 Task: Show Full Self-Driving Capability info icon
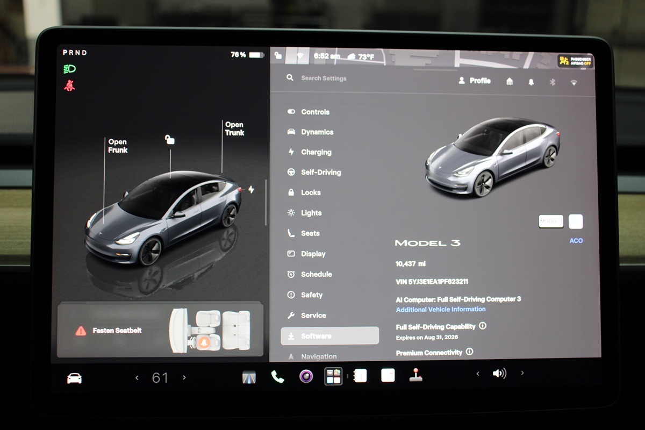[x=482, y=326]
